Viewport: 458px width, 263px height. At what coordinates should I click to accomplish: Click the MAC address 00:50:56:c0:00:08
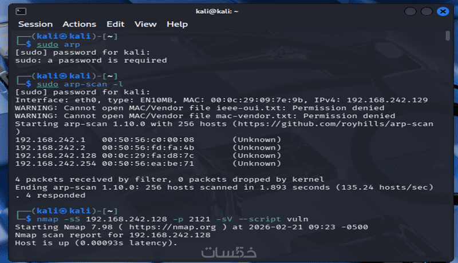(148, 140)
